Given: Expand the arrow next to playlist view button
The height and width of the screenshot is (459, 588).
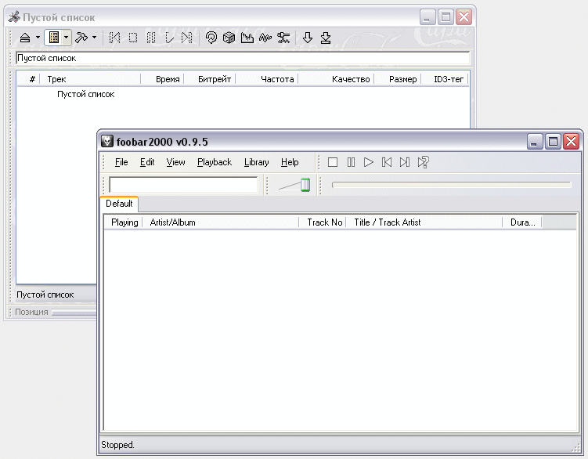Looking at the screenshot, I should pos(66,38).
